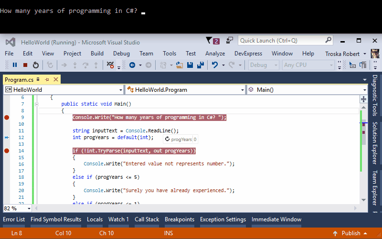Open the HelloWorld.Program class dropdown
This screenshot has height=239, width=382.
pyautogui.click(x=242, y=90)
